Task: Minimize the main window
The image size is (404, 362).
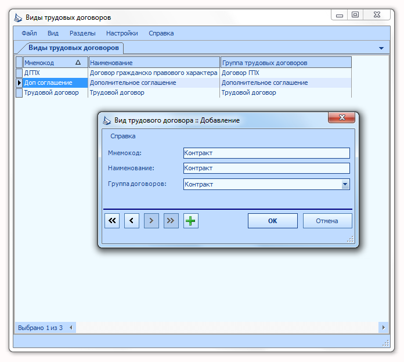Action: point(340,15)
